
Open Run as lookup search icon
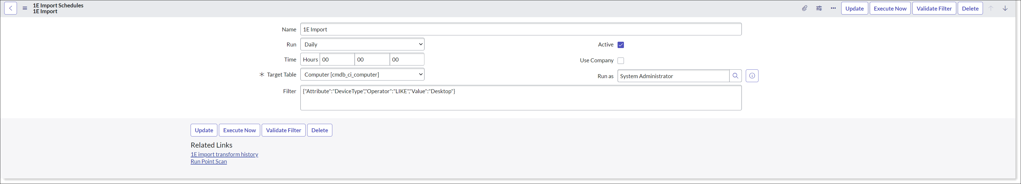coord(736,76)
